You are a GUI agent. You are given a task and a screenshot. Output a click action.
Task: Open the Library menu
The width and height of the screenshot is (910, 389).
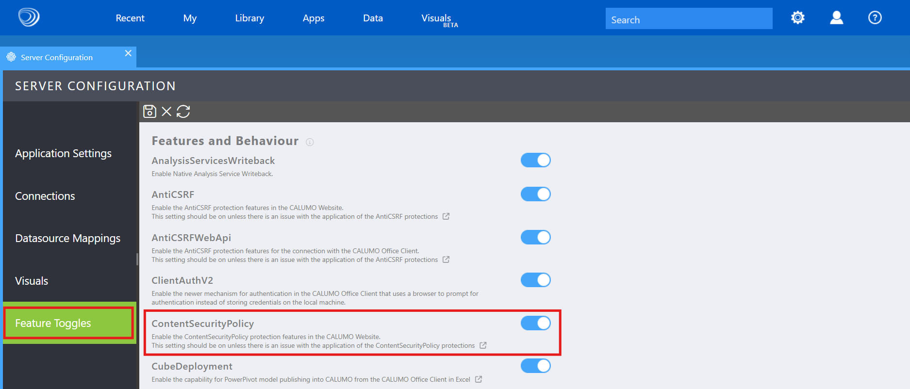[x=249, y=18]
